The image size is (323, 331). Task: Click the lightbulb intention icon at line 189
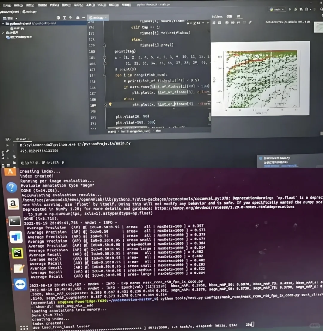click(x=110, y=104)
